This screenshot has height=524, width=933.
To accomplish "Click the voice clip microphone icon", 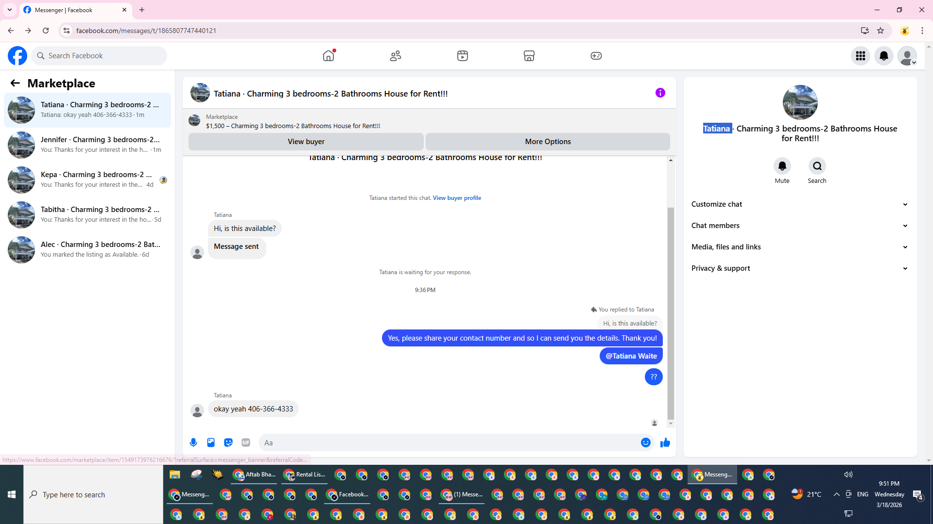I will pos(193,442).
